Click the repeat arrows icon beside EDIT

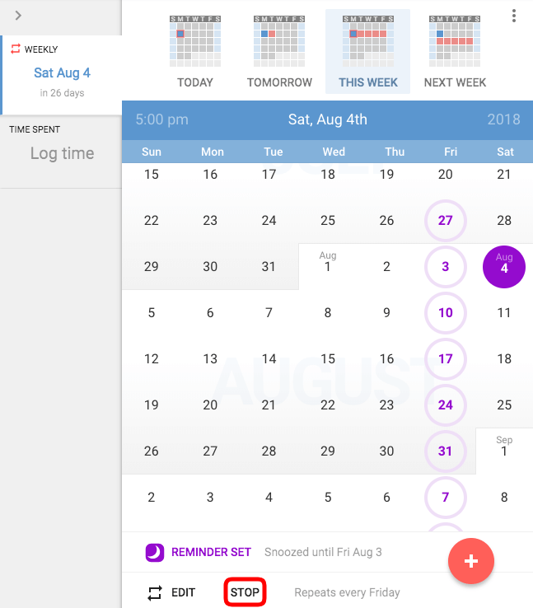click(155, 593)
